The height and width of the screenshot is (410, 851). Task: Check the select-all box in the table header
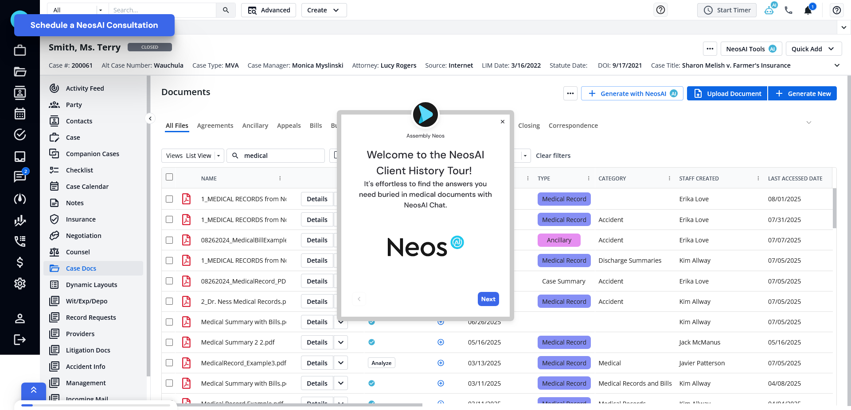[x=169, y=176]
